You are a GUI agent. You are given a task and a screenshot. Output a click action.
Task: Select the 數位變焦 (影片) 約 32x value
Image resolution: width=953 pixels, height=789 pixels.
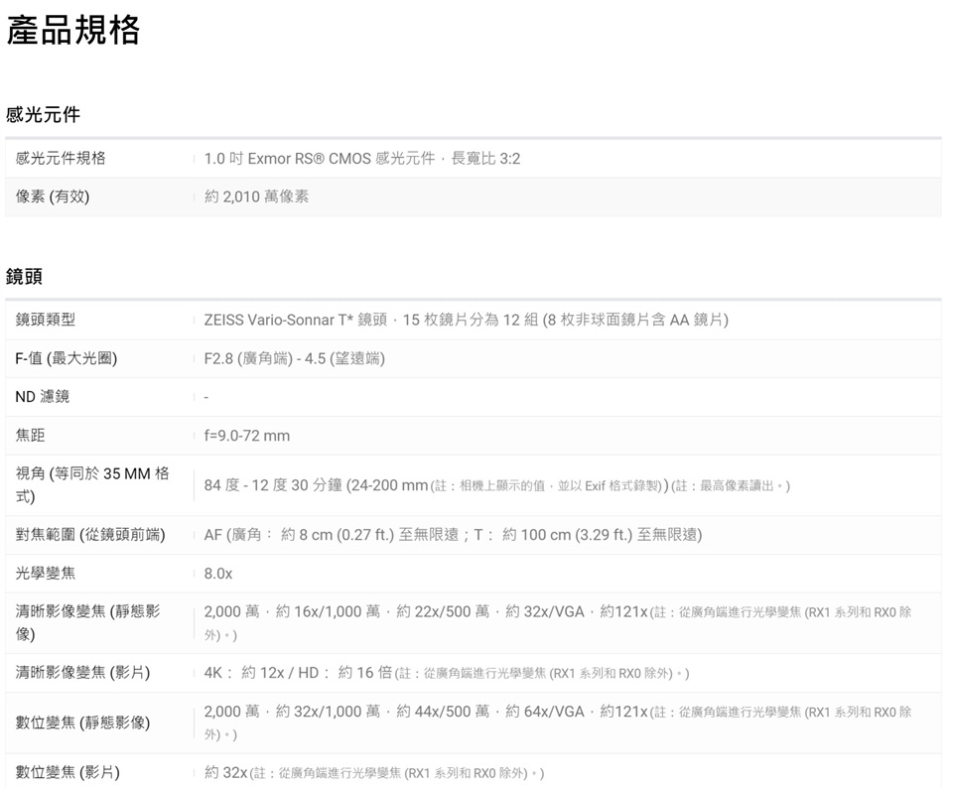click(x=225, y=772)
